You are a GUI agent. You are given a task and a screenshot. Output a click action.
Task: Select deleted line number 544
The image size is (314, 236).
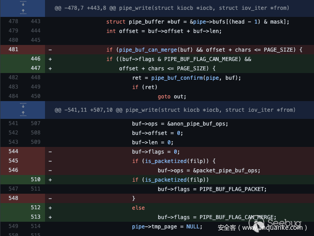(x=13, y=151)
